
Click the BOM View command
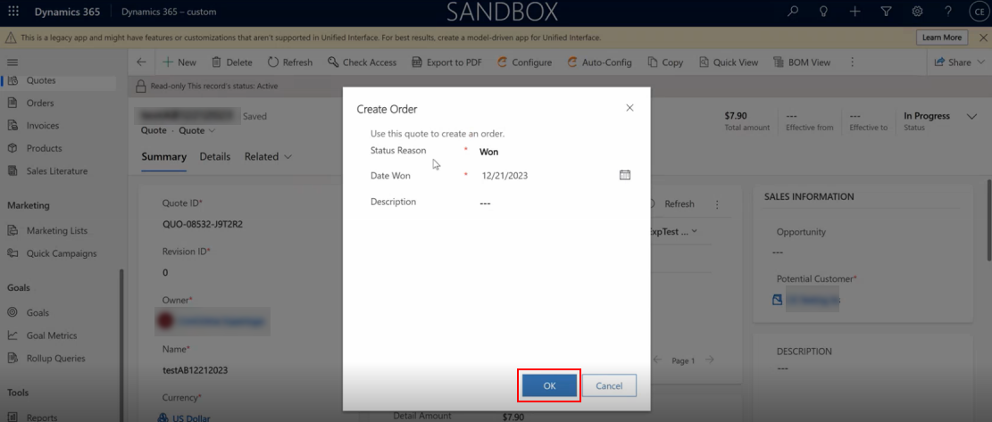[802, 62]
